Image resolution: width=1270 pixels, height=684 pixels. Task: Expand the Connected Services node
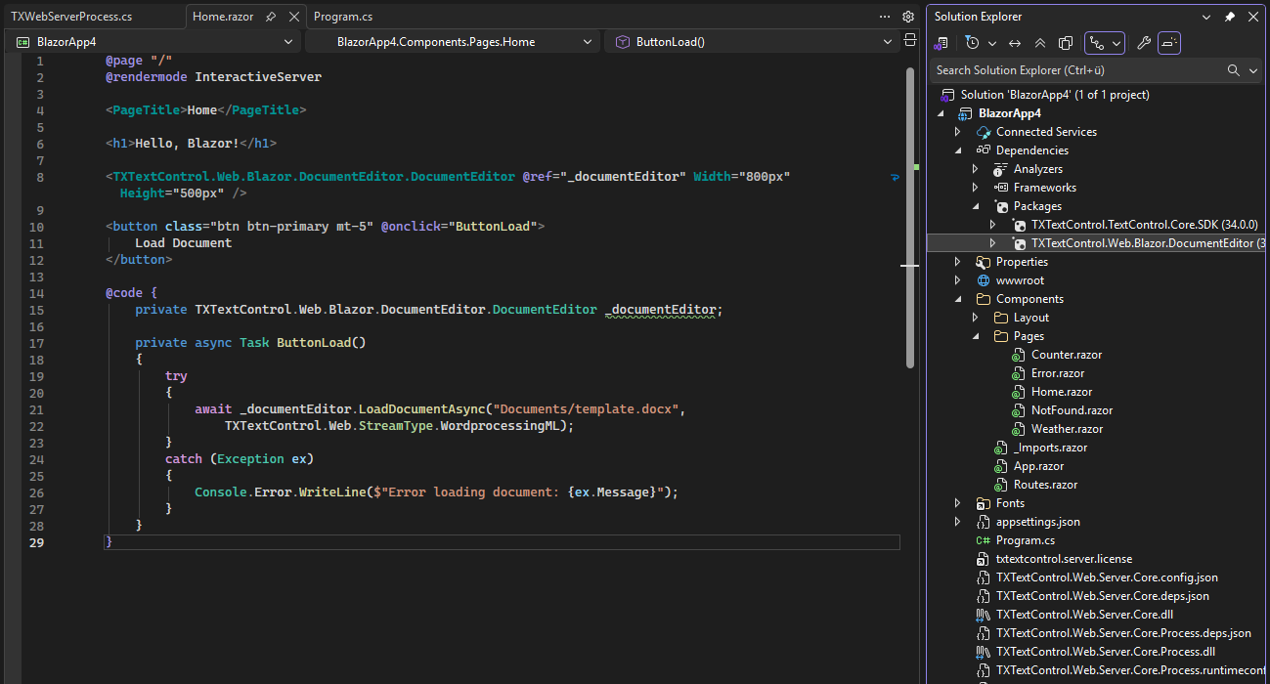click(958, 132)
